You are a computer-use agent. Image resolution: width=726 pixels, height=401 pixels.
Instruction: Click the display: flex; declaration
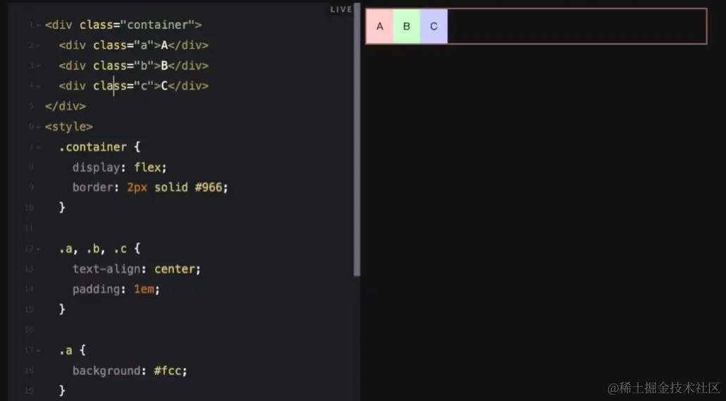click(x=119, y=168)
